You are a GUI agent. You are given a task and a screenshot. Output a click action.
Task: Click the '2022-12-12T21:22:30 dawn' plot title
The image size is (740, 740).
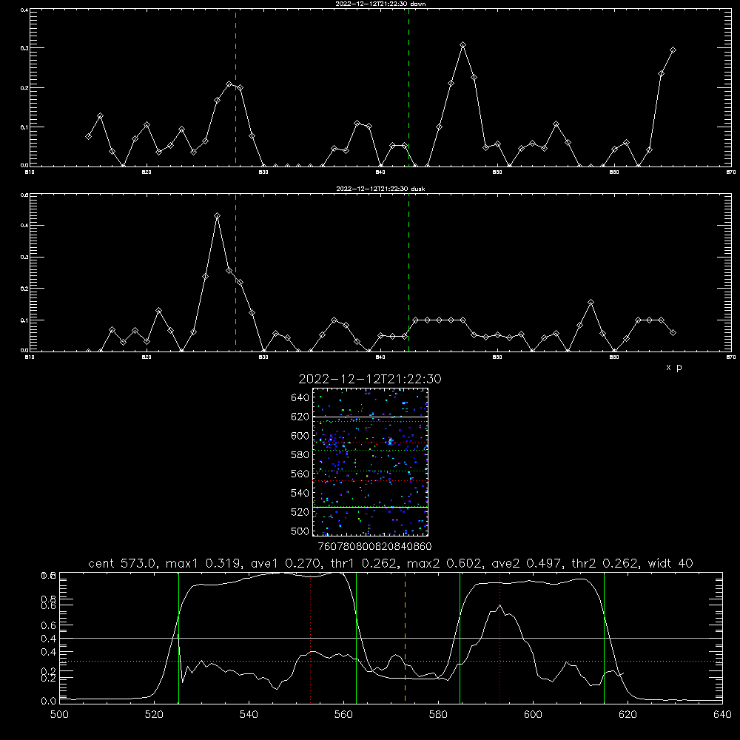click(380, 4)
